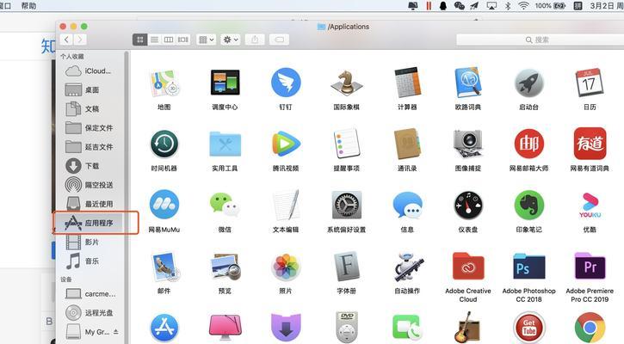
Task: Open the 国际象棋 Chess app
Action: coord(347,83)
